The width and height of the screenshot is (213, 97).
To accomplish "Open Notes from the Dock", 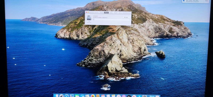I will (x=113, y=96).
